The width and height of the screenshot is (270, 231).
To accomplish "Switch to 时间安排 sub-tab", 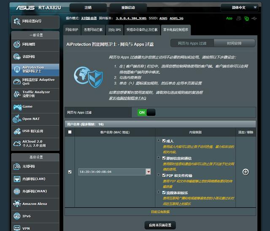I will tap(234, 43).
